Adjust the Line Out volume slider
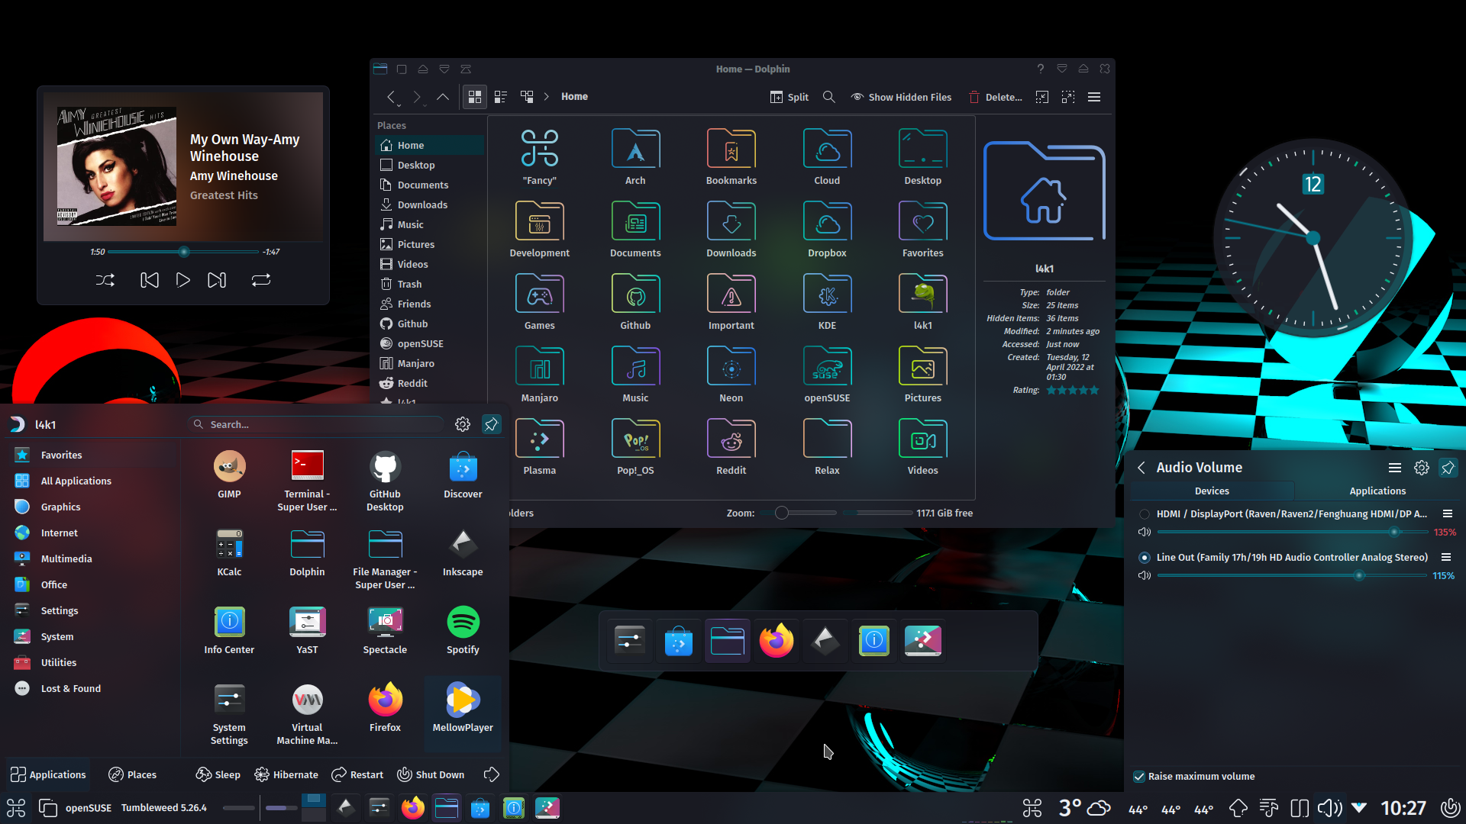This screenshot has height=824, width=1466. point(1358,575)
